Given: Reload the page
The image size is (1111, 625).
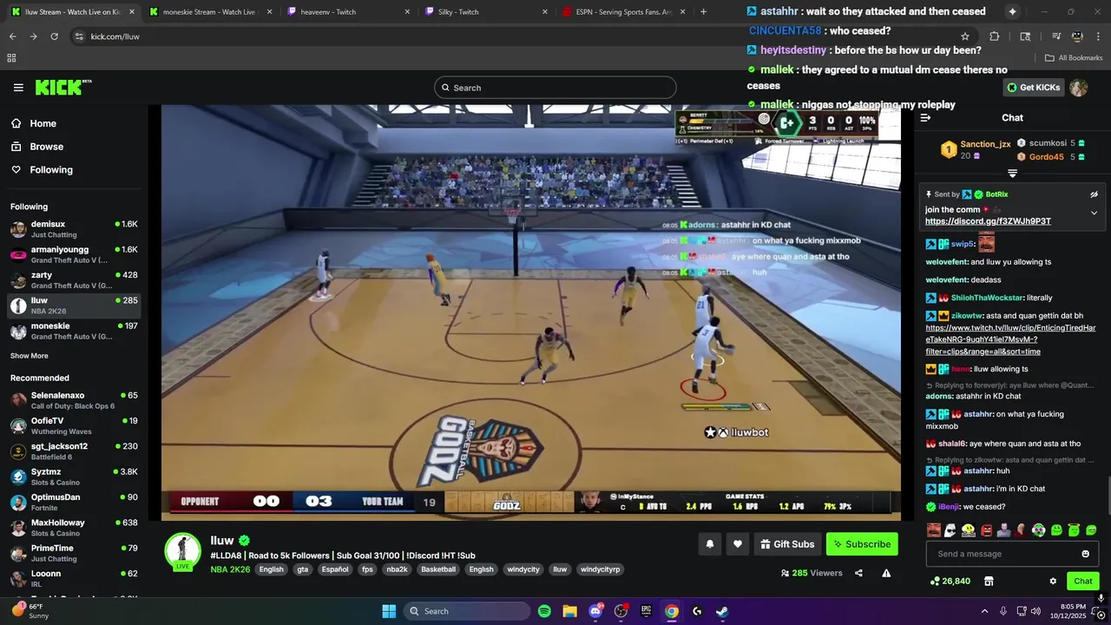Looking at the screenshot, I should pos(54,36).
